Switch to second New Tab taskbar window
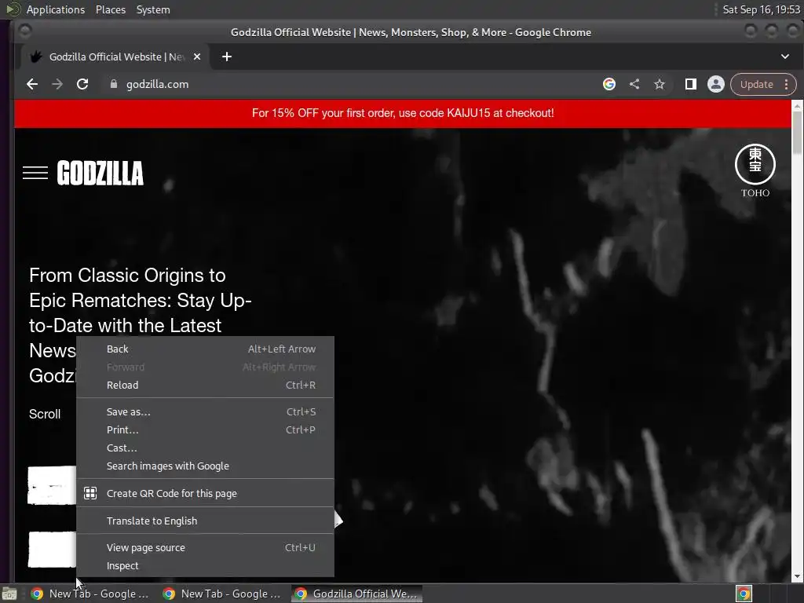 (221, 594)
